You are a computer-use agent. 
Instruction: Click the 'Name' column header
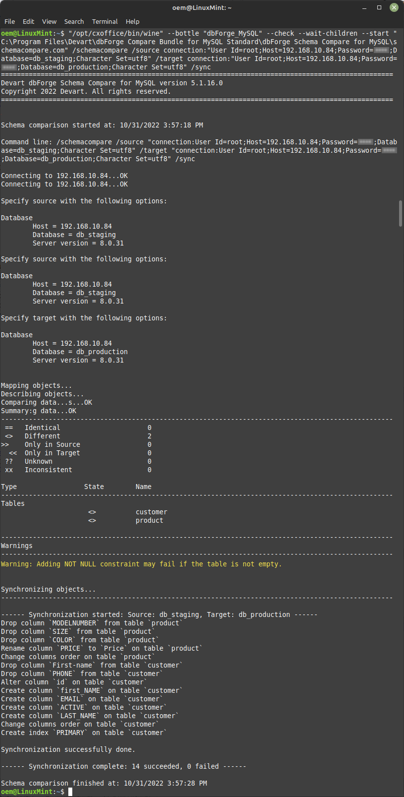point(144,487)
